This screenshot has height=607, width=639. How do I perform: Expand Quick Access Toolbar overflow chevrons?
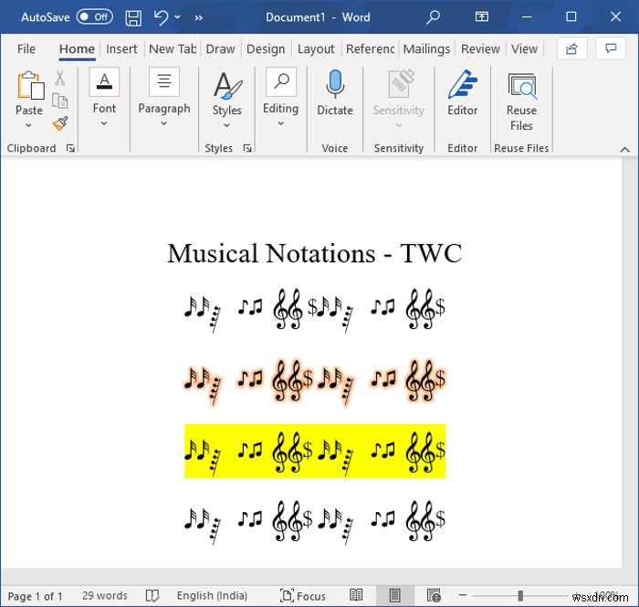(198, 17)
